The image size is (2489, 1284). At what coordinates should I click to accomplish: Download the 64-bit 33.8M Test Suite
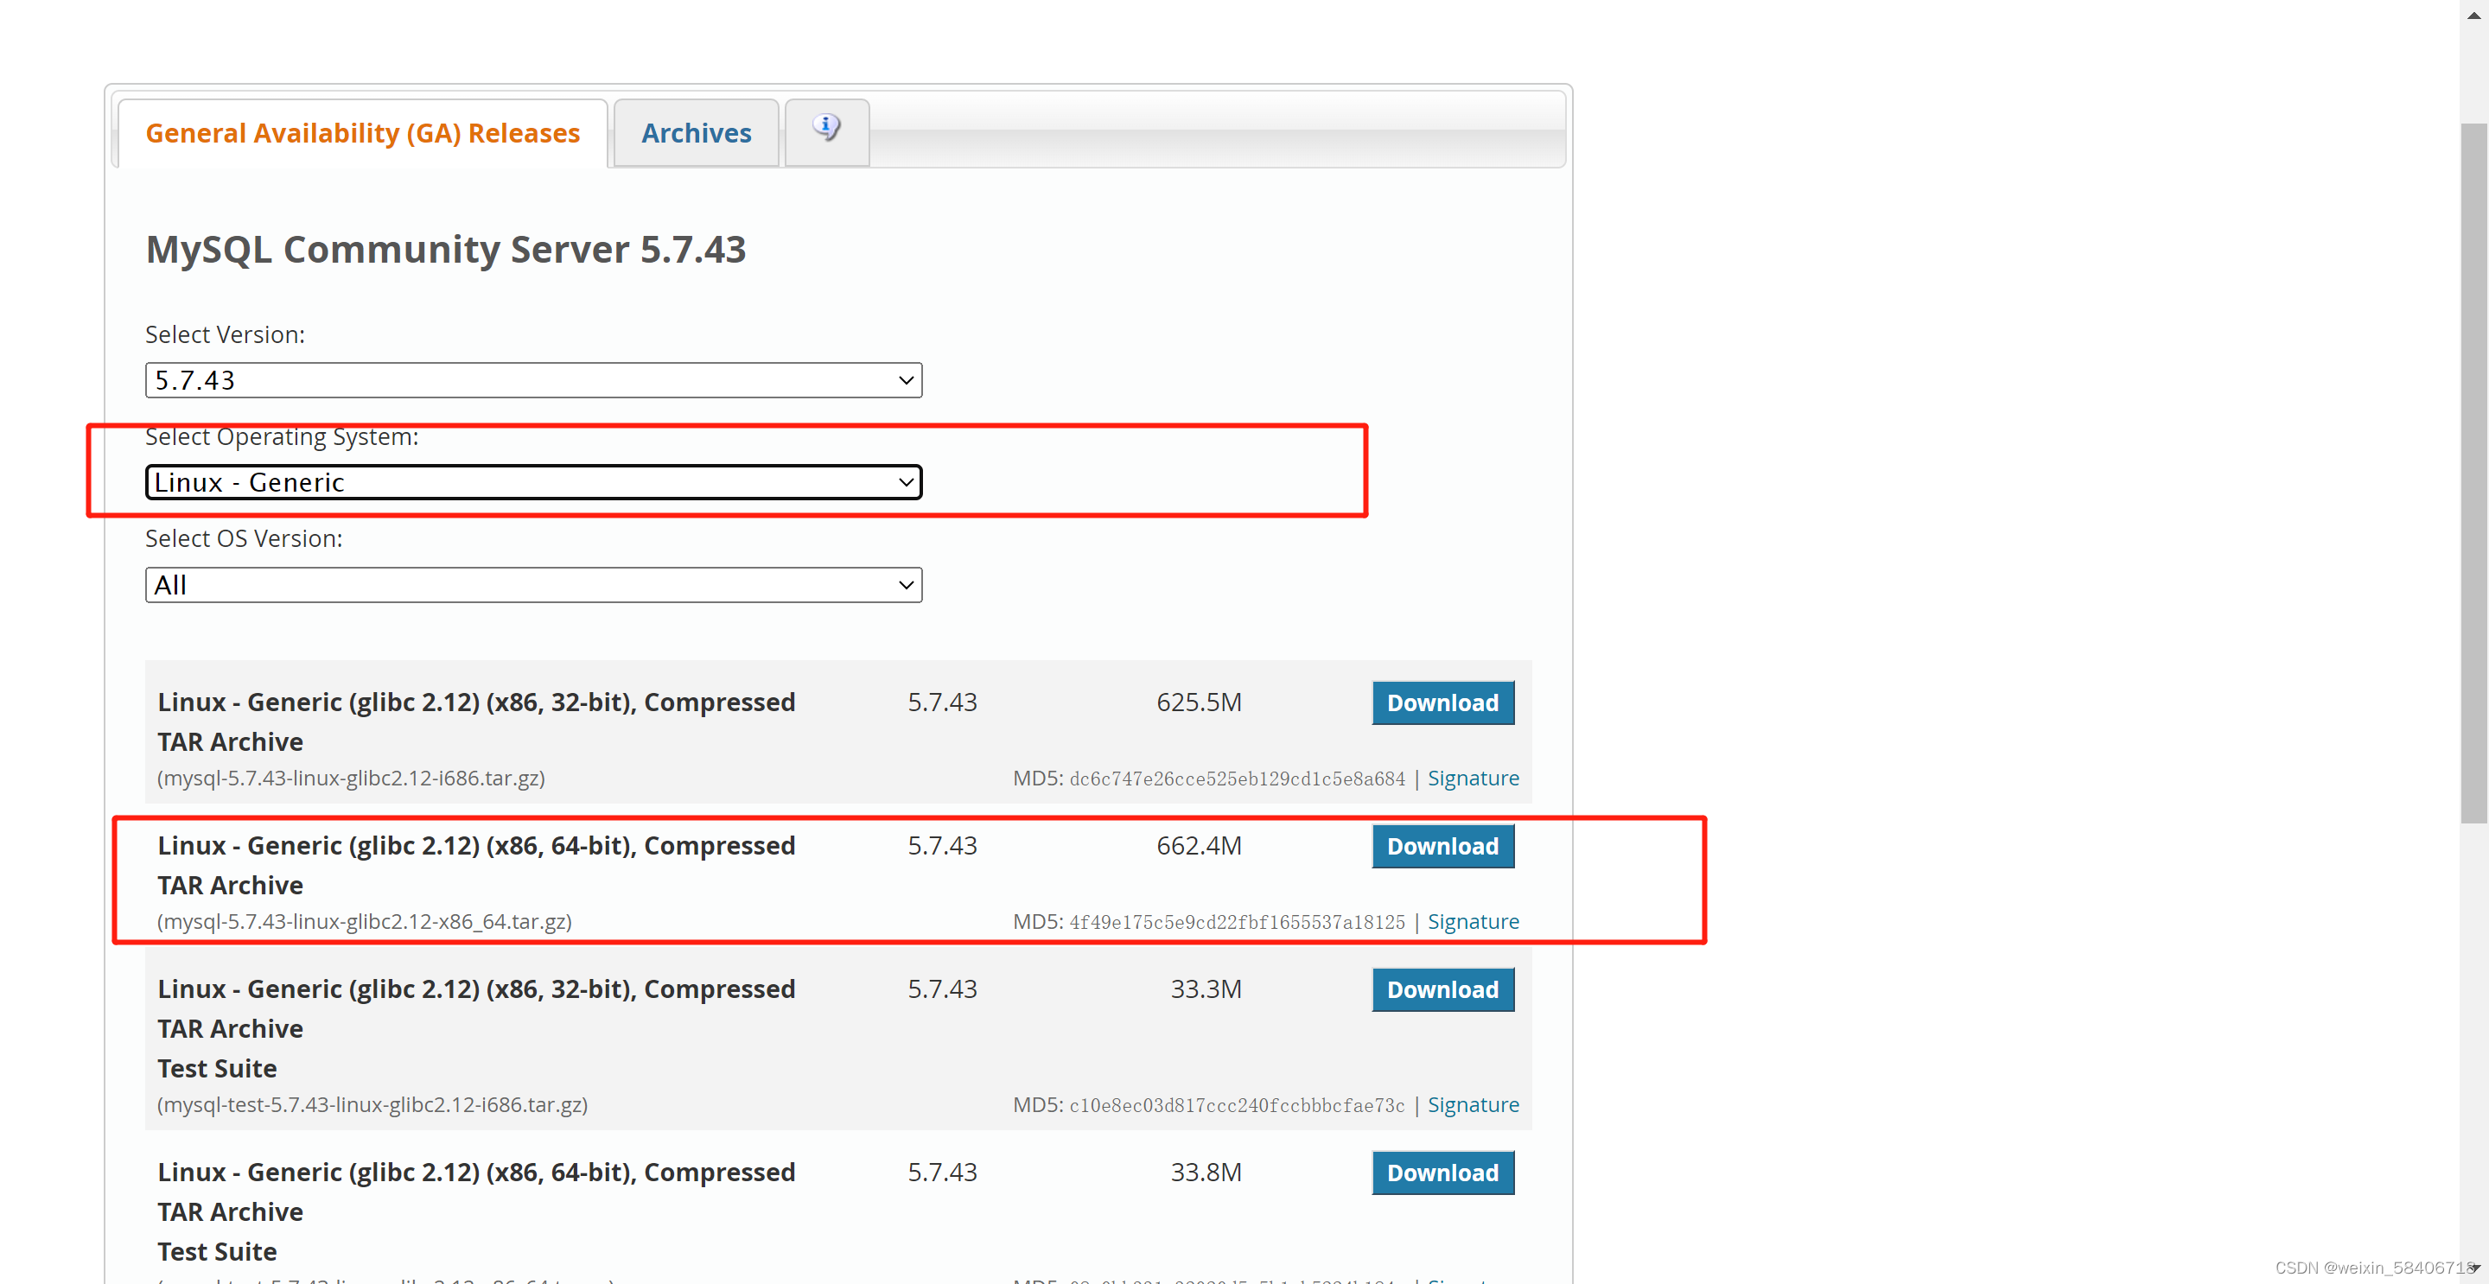(1442, 1172)
